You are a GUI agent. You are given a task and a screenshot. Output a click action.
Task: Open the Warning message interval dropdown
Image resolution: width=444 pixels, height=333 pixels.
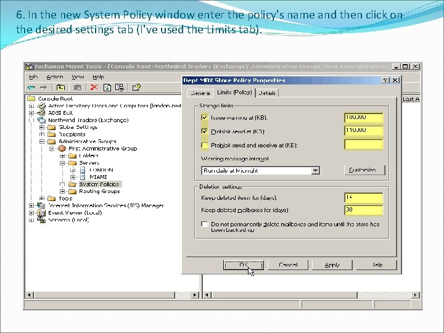click(x=316, y=170)
